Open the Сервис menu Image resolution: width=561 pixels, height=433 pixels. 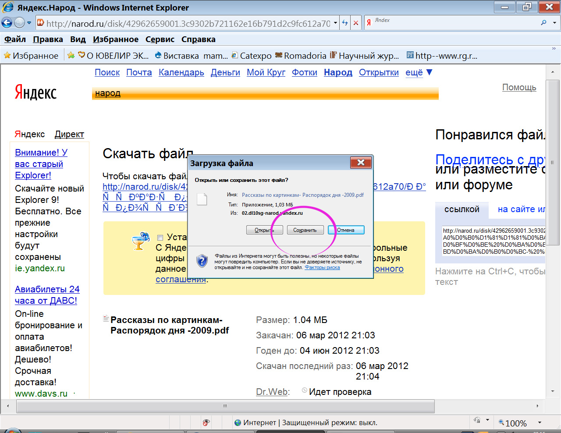pyautogui.click(x=160, y=39)
